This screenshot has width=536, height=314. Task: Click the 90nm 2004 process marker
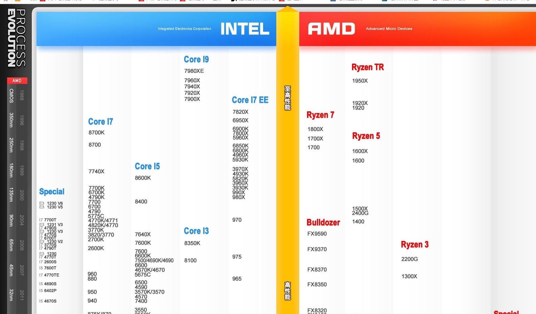tap(17, 220)
